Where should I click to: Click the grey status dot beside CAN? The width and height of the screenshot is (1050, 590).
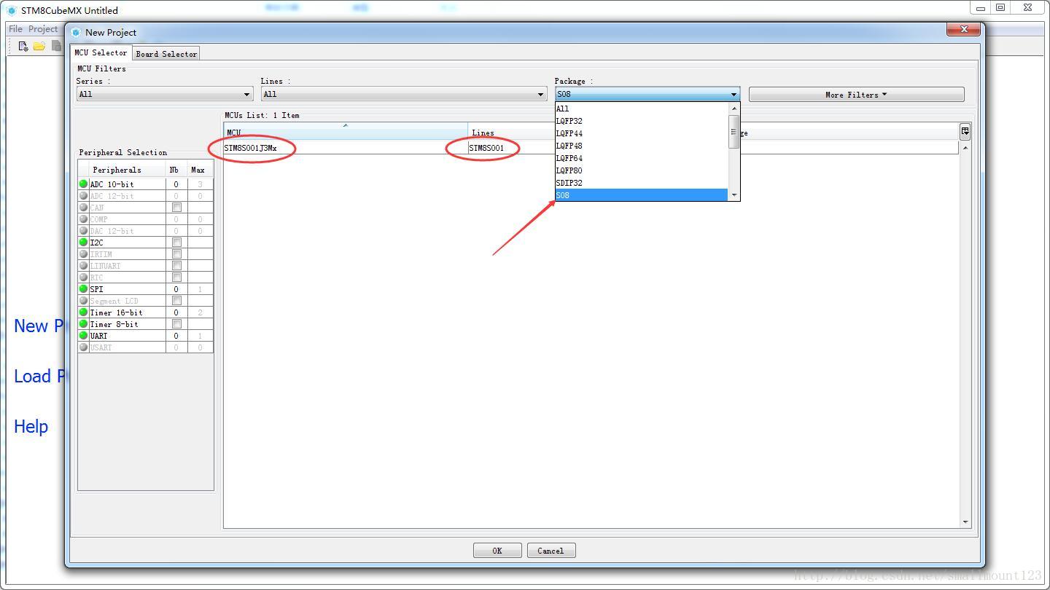click(x=83, y=208)
